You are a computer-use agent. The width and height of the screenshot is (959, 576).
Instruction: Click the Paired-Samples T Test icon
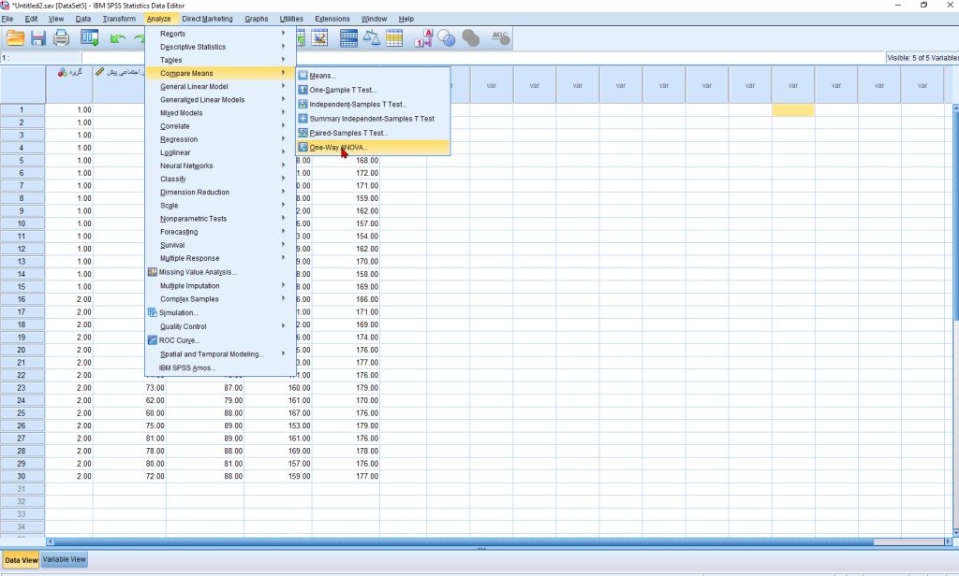point(302,133)
